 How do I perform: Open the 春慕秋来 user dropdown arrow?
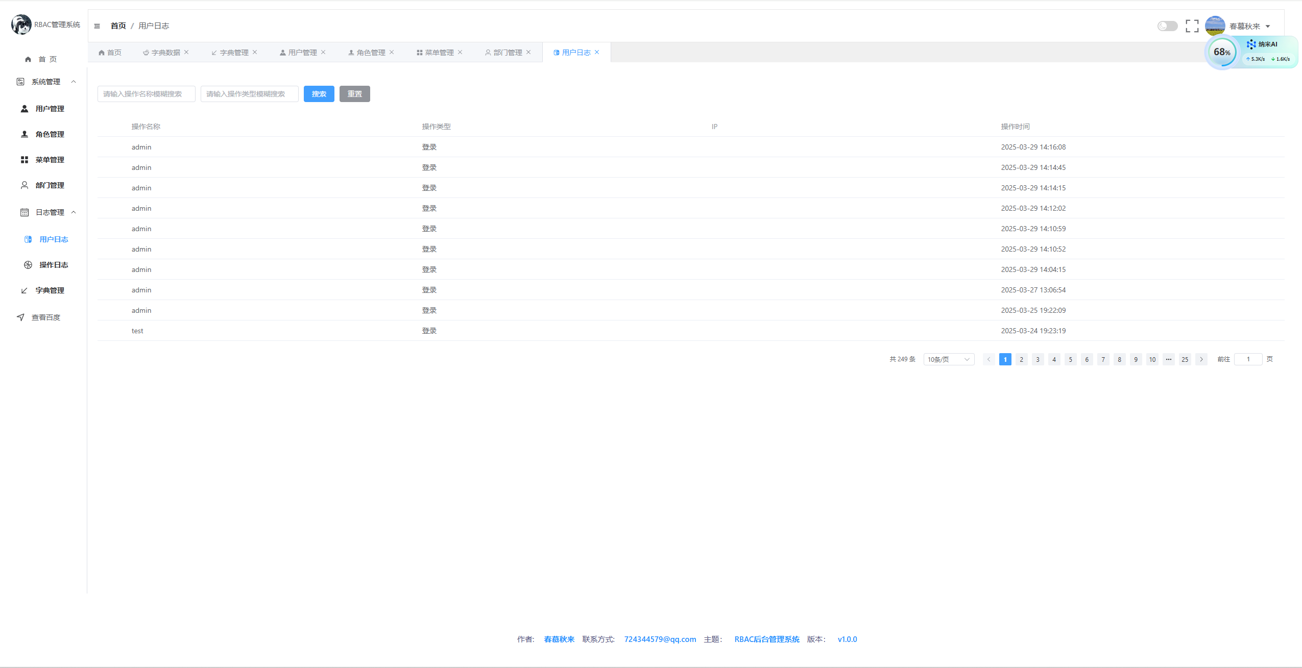pyautogui.click(x=1268, y=27)
